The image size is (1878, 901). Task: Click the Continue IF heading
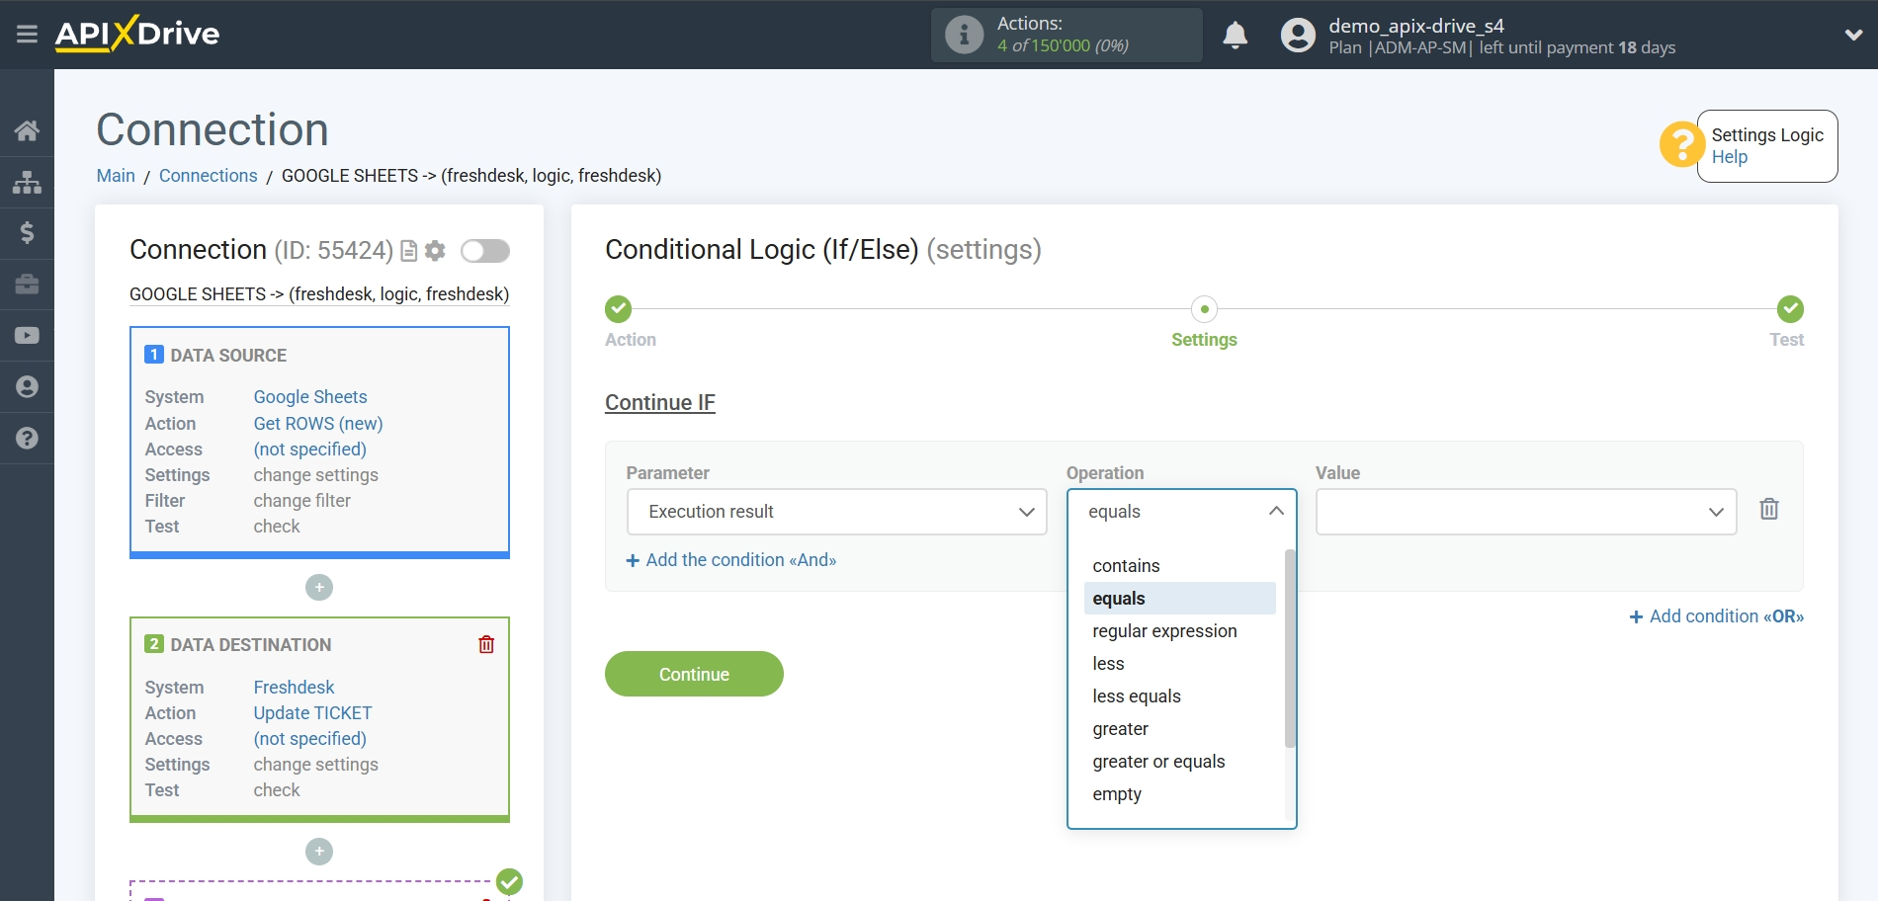pos(660,403)
